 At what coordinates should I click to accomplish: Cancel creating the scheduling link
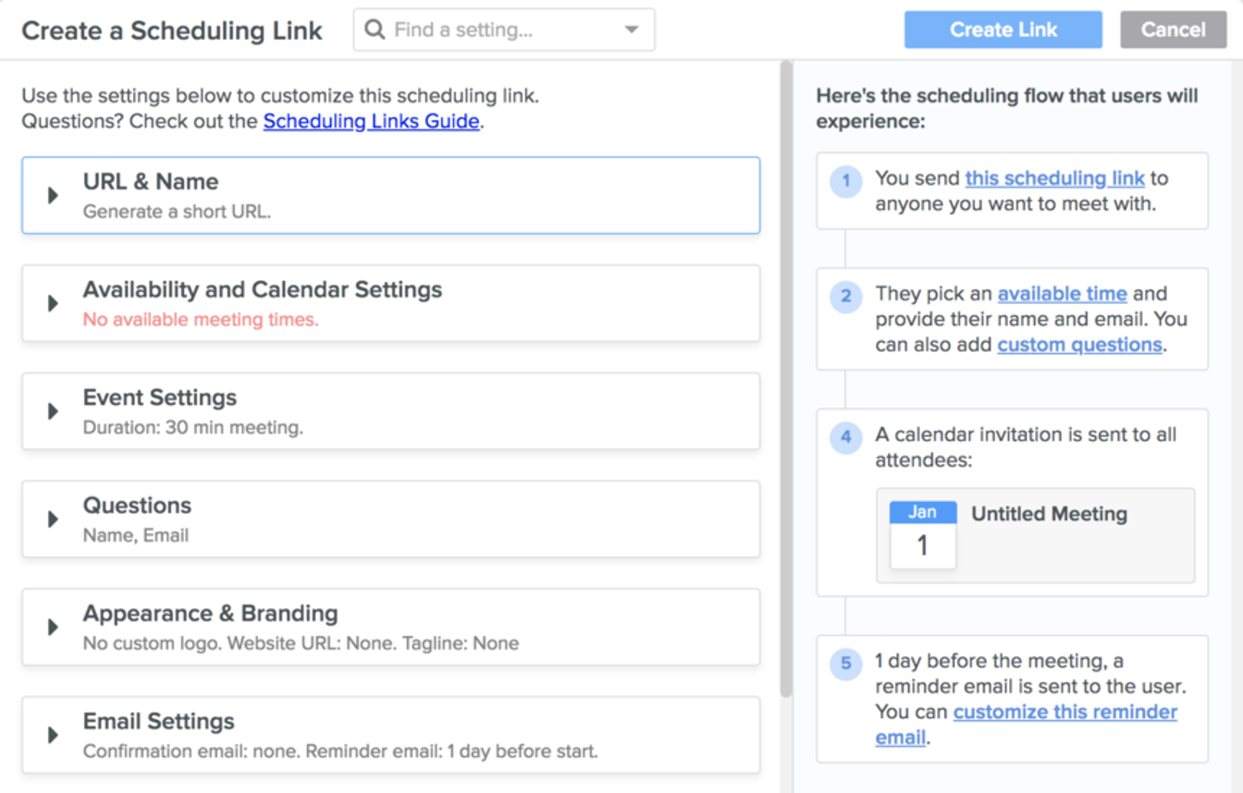click(1173, 30)
